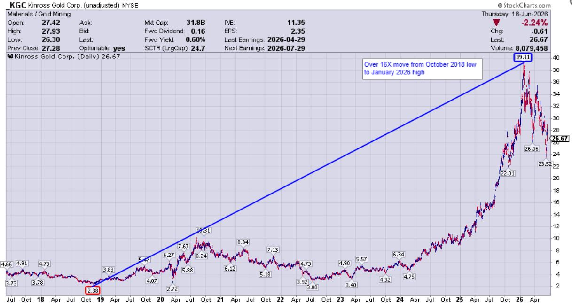The height and width of the screenshot is (303, 572).
Task: Click the 8.34 high label from 2021
Action: coord(243,242)
